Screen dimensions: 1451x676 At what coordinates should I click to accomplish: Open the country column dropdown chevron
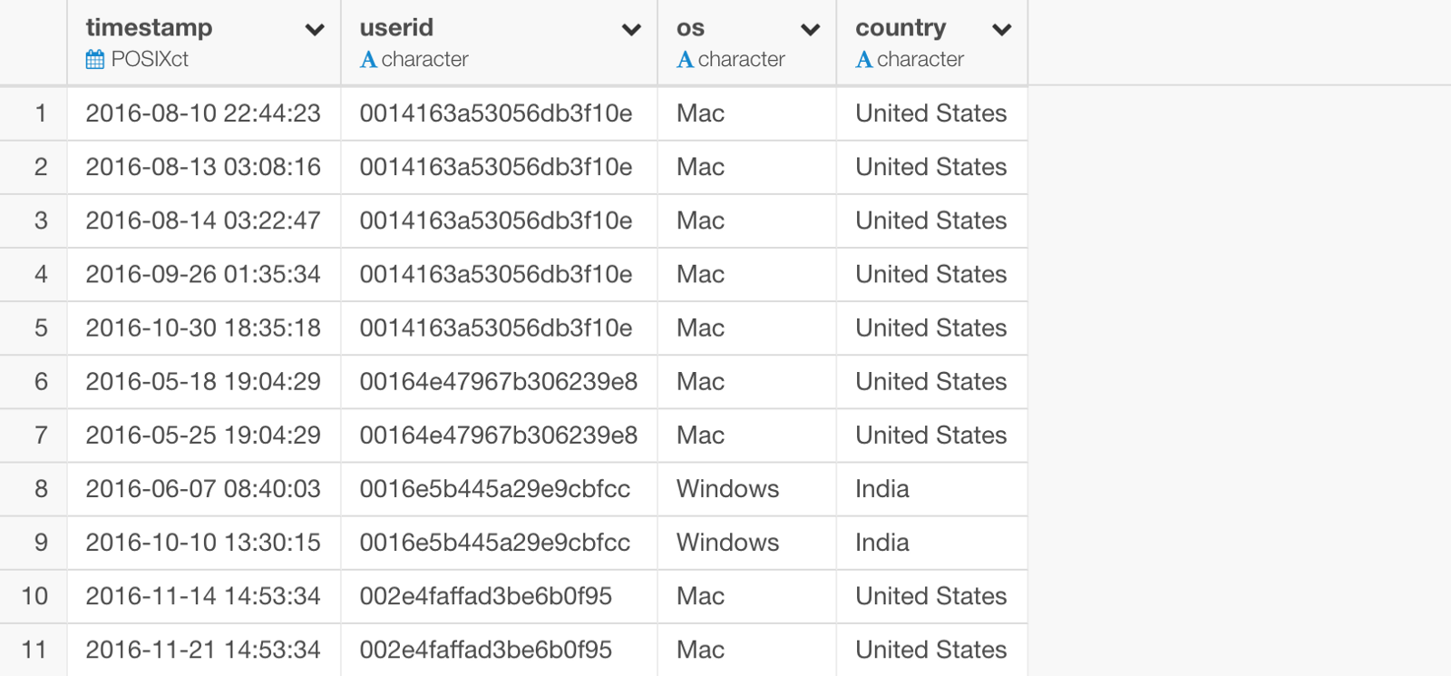click(1001, 30)
